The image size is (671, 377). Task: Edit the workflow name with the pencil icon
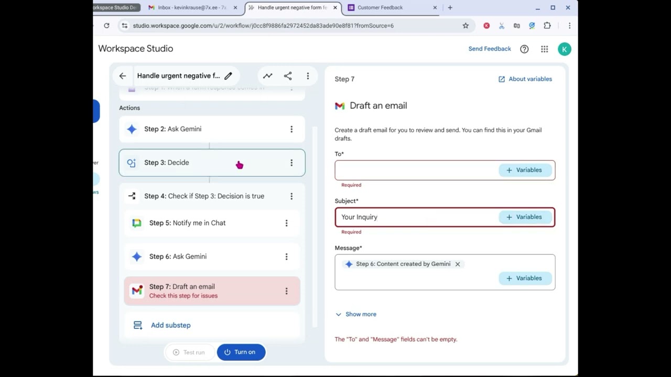pos(228,76)
